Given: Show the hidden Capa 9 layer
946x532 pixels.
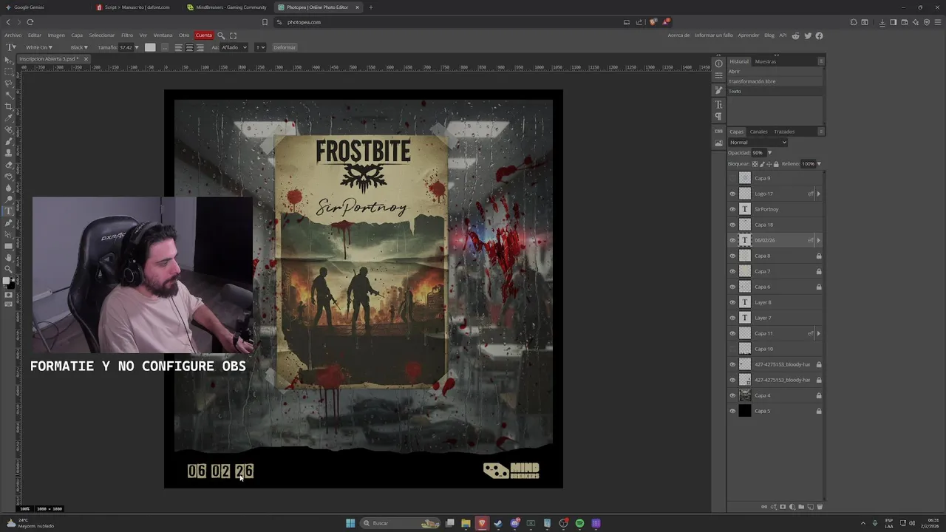Looking at the screenshot, I should (x=732, y=178).
